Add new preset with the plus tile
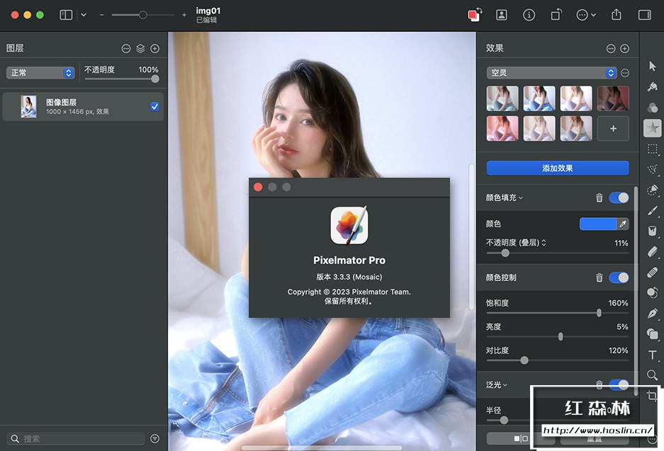 point(613,128)
